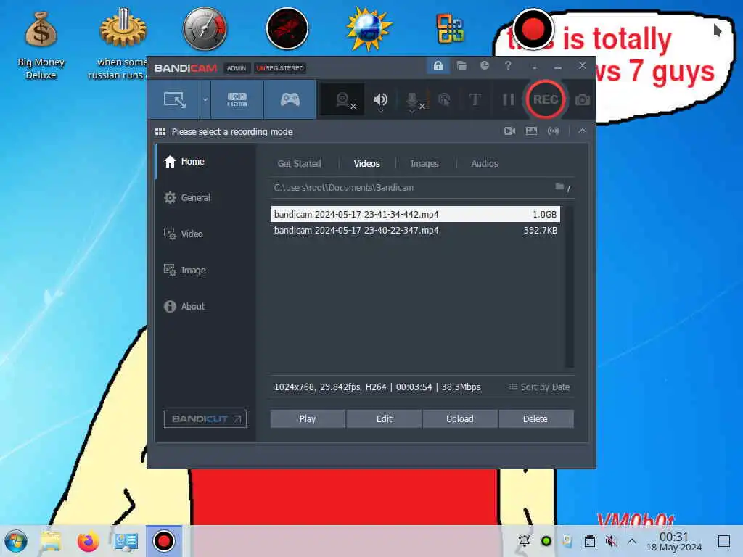Open the BANDICUT link button
Image resolution: width=743 pixels, height=557 pixels.
point(205,418)
